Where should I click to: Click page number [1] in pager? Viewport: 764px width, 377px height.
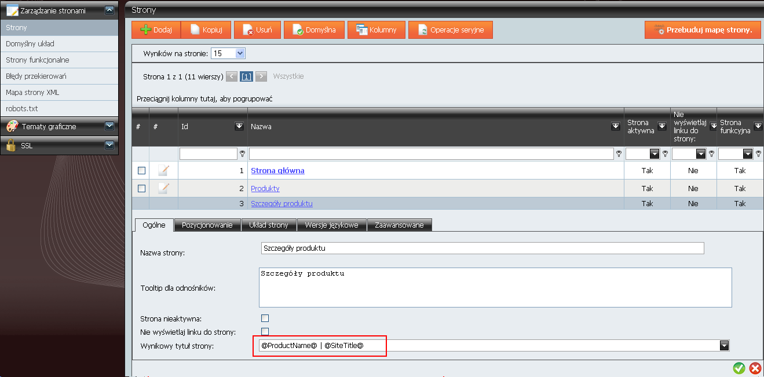coord(246,76)
